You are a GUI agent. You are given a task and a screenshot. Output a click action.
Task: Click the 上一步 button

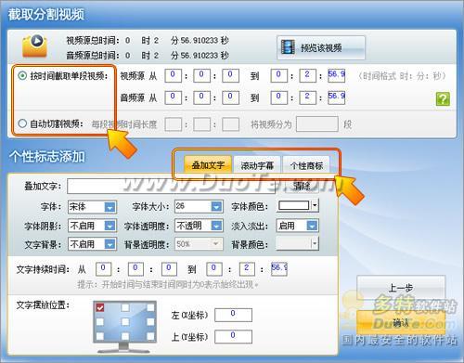(401, 288)
